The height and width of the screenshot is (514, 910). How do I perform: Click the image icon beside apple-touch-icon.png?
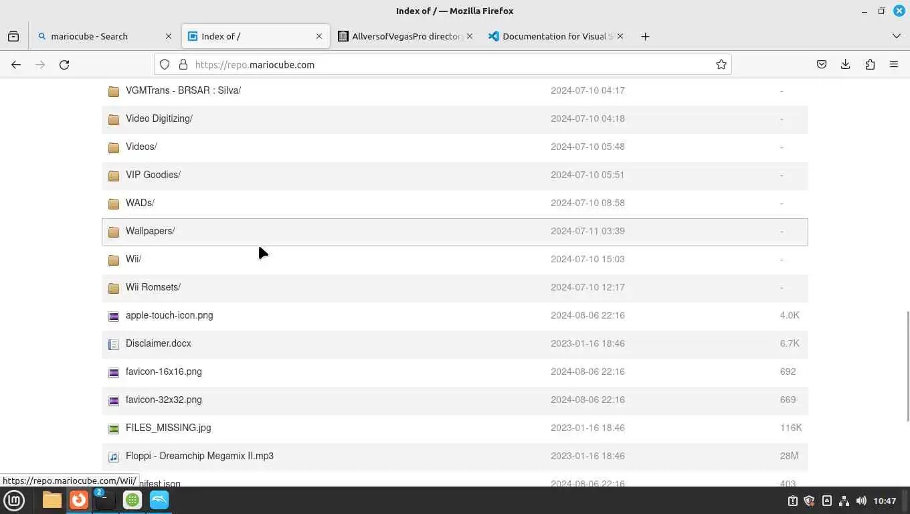(x=114, y=316)
